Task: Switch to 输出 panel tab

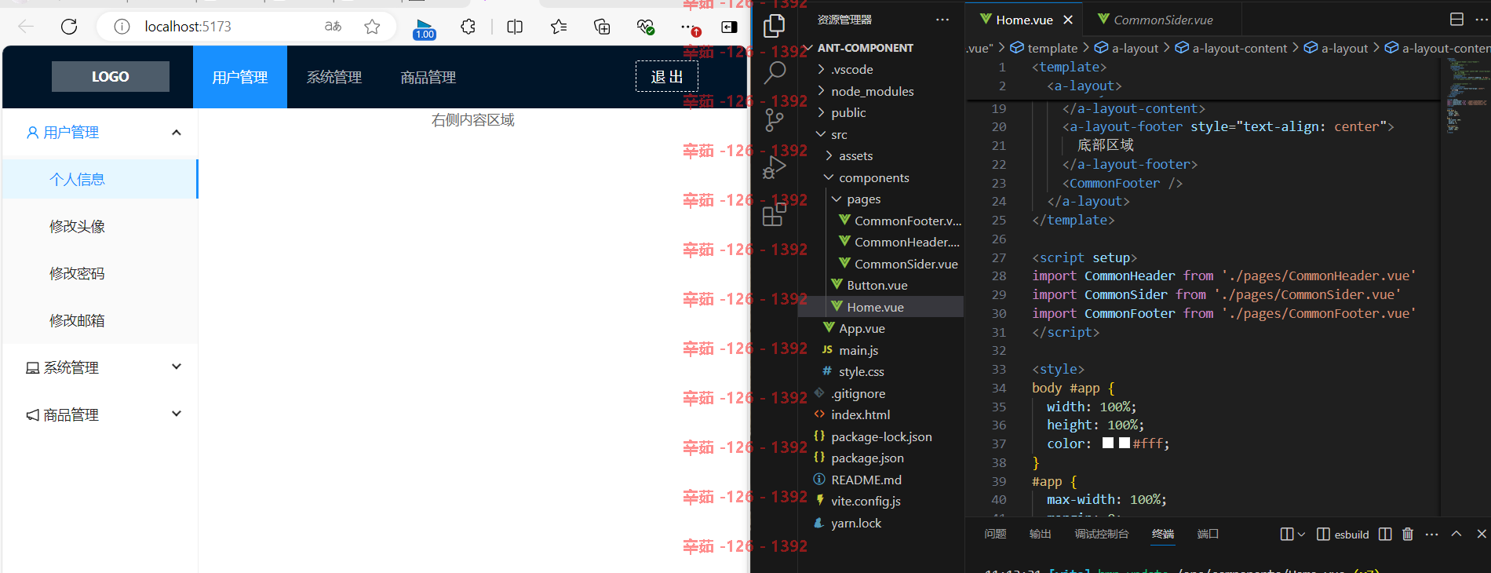Action: 1040,534
